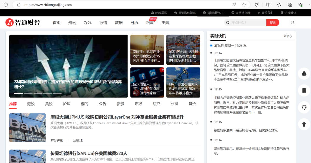This screenshot has height=163, width=311.
Task: Open the 行情 menu item
Action: 103,23
